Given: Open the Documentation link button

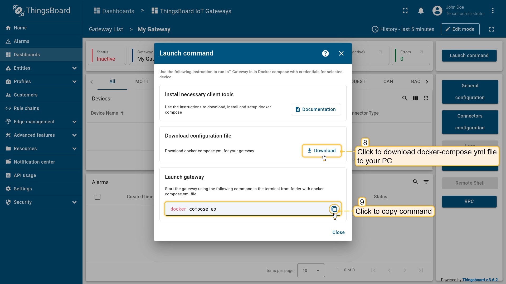Looking at the screenshot, I should pyautogui.click(x=316, y=109).
